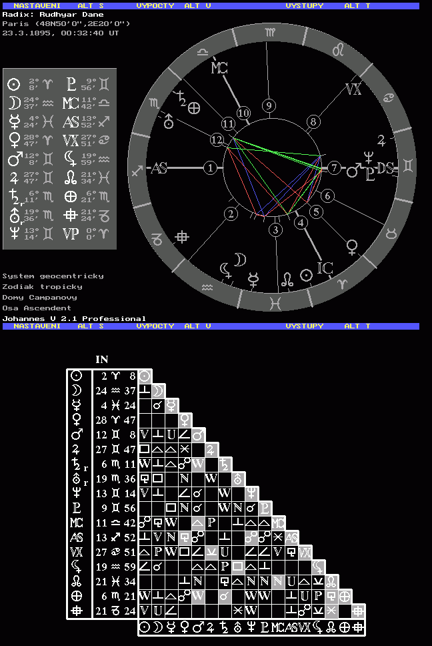Click the house 1 circle marker in the chart
The image size is (432, 646).
coord(211,168)
